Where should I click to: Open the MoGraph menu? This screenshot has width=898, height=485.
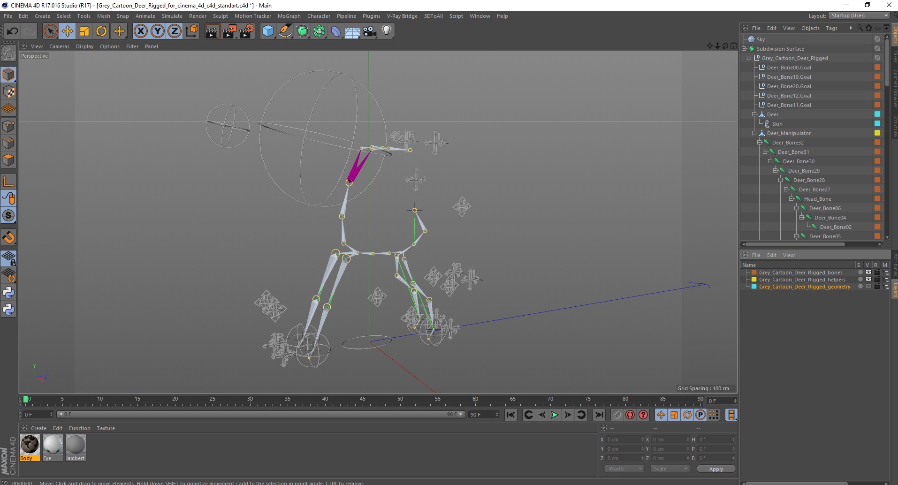tap(289, 16)
